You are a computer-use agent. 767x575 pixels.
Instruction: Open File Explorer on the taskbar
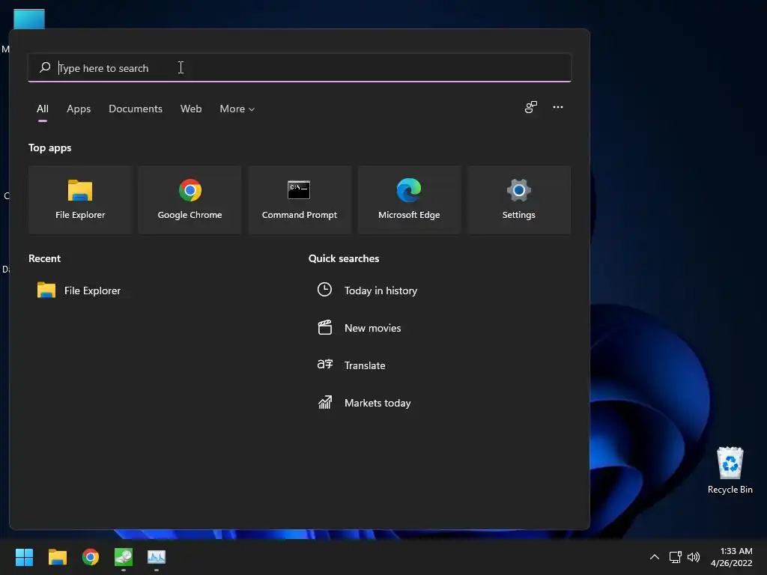[x=57, y=557]
